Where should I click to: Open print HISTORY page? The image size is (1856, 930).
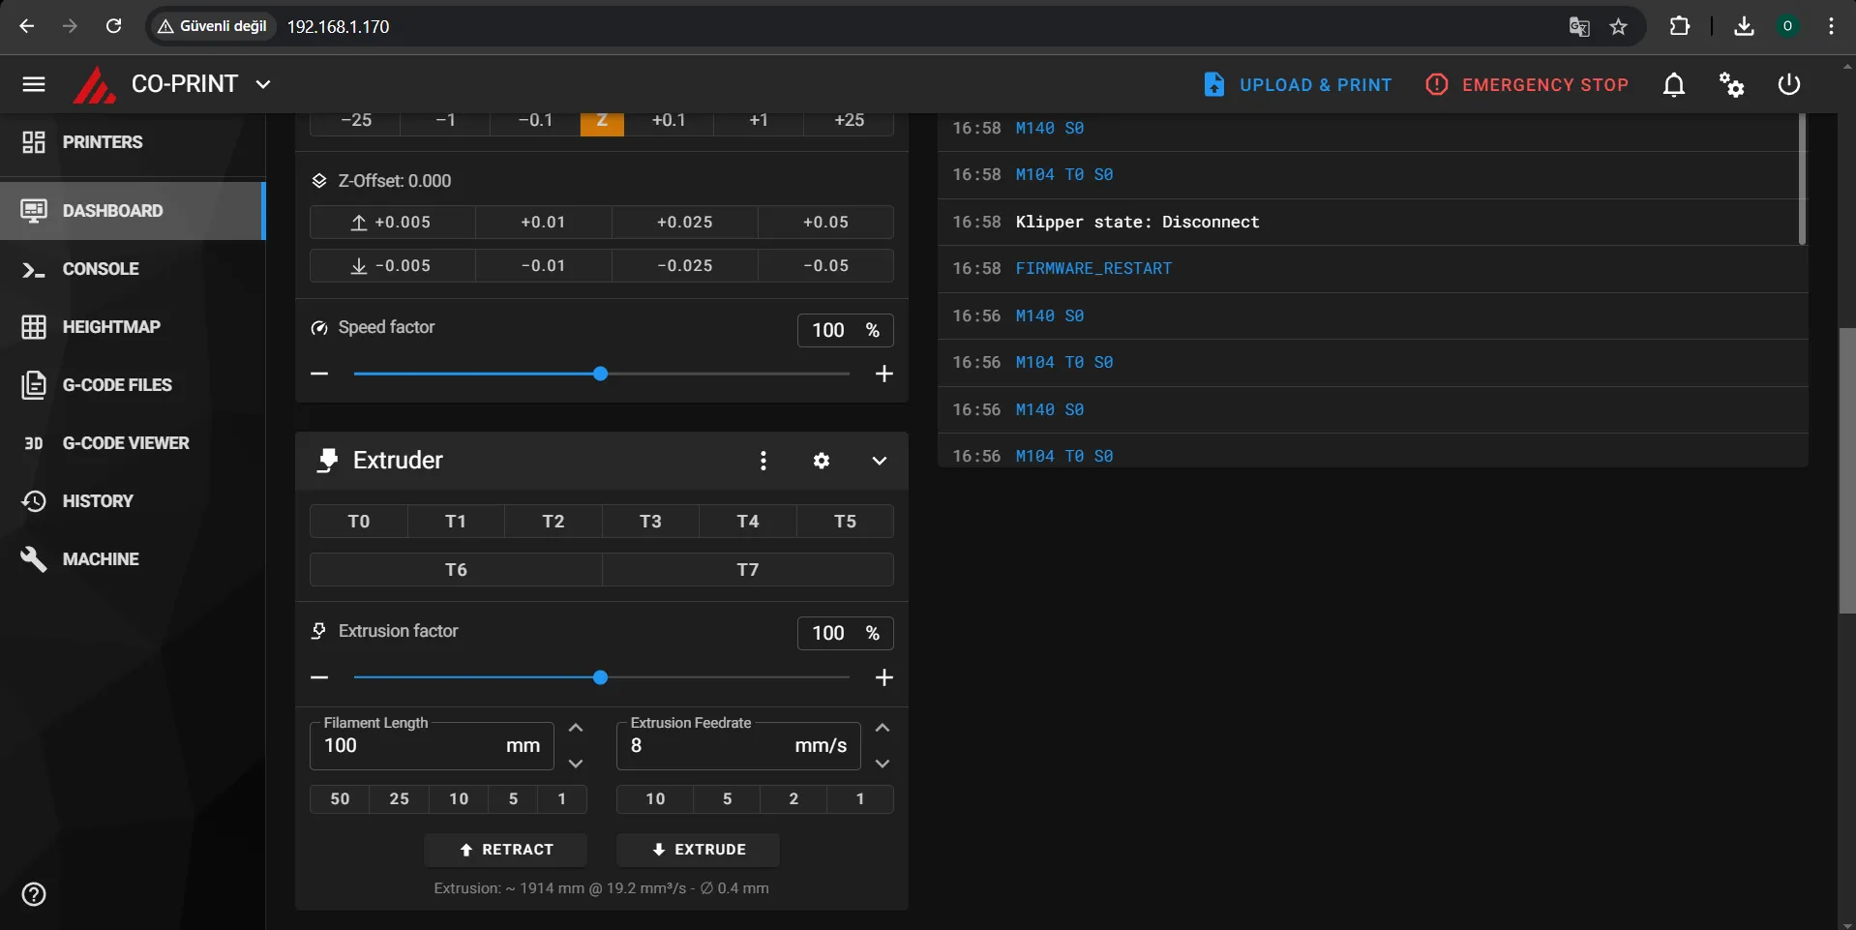tap(133, 500)
